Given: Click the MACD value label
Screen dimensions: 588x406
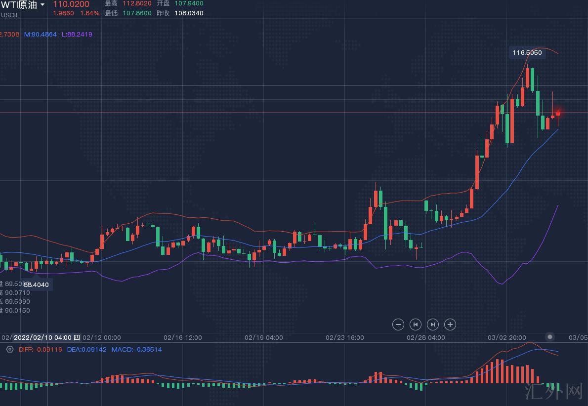Looking at the screenshot, I should click(x=136, y=349).
